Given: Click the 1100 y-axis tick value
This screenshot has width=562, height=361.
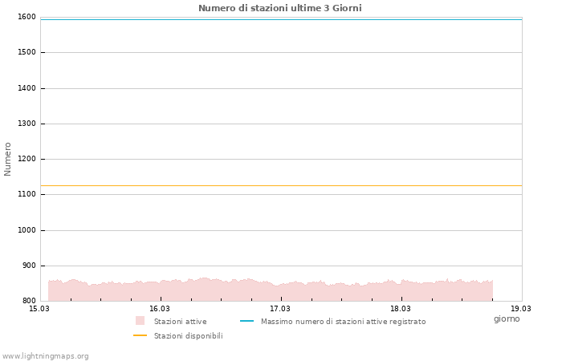Looking at the screenshot, I should 26,194.
